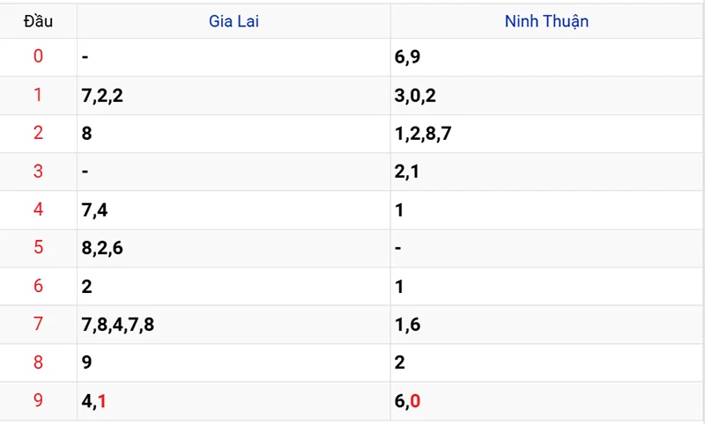705x424 pixels.
Task: Click Ninh Thuận cell showing 2,1
Action: tap(546, 172)
